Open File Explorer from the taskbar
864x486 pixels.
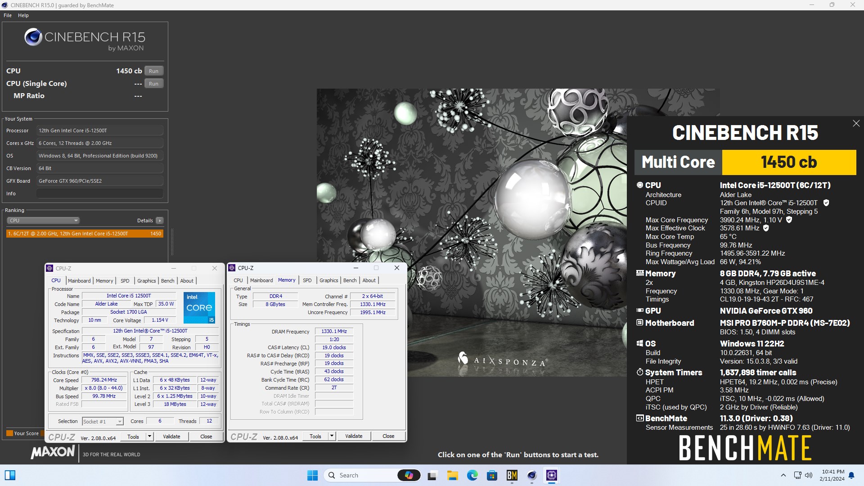point(452,475)
